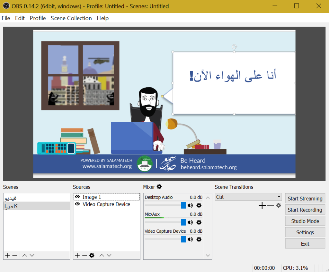Hide the Image 1 source
Screen dimensions: 329x272
(77, 197)
